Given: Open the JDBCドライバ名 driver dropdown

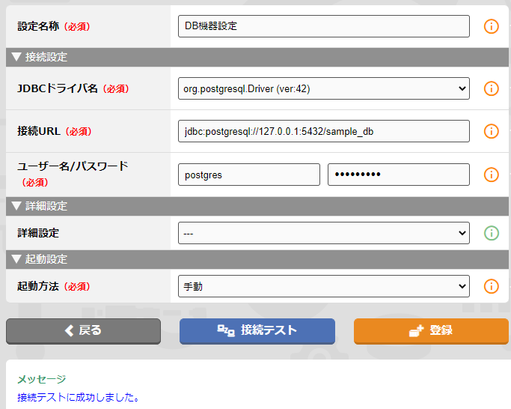Looking at the screenshot, I should [x=323, y=88].
